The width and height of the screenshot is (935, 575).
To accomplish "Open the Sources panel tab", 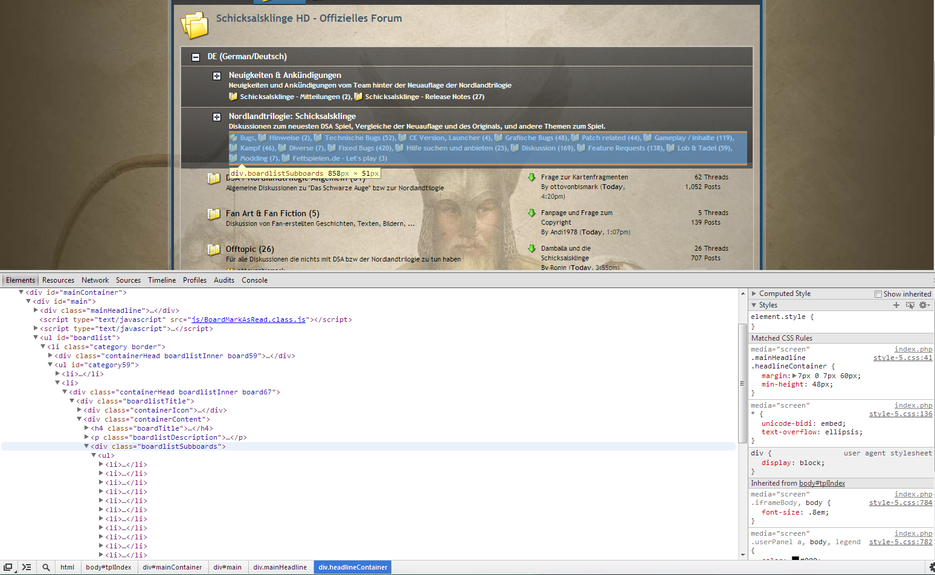I will [128, 280].
